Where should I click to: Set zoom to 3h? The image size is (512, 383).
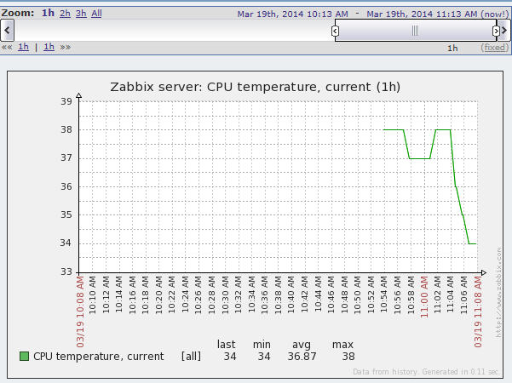(81, 14)
